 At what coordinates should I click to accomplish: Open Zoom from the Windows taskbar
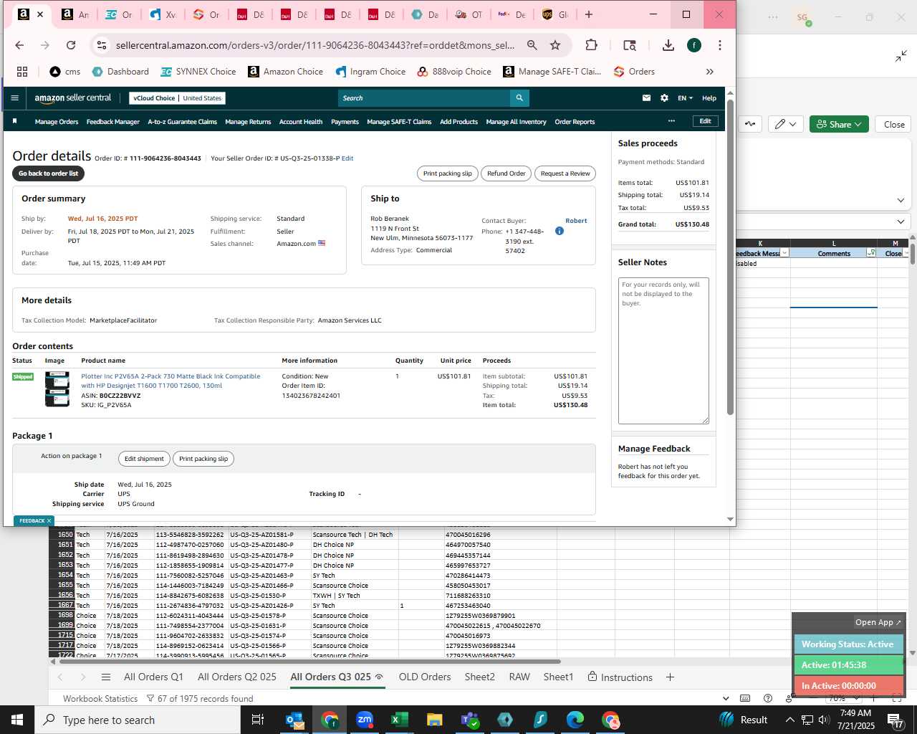tap(365, 720)
